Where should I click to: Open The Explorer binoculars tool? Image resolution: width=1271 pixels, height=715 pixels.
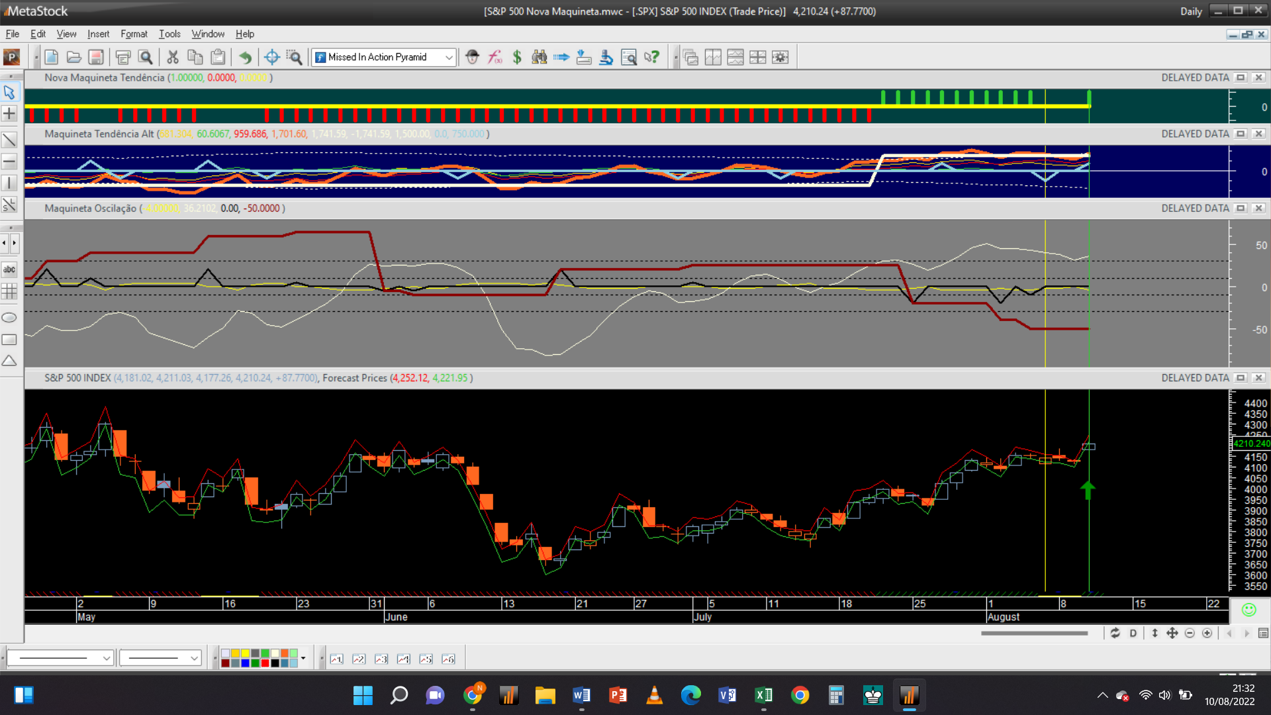pos(540,58)
